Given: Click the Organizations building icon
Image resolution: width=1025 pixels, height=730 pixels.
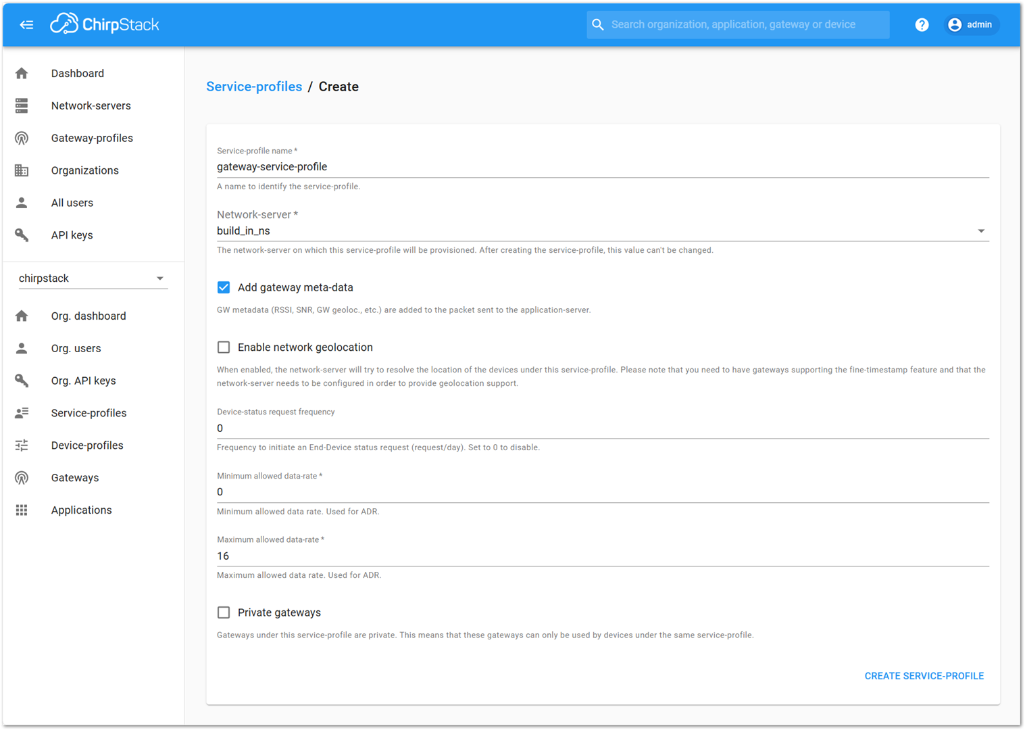Looking at the screenshot, I should click(x=22, y=170).
